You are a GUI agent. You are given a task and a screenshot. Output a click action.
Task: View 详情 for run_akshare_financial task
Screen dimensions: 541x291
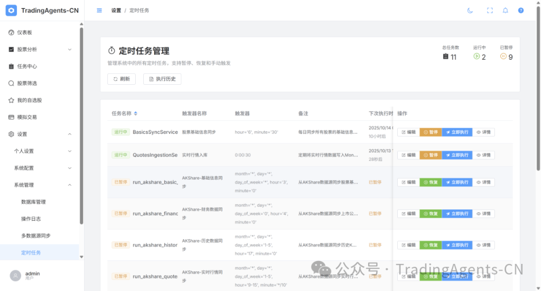pyautogui.click(x=483, y=214)
